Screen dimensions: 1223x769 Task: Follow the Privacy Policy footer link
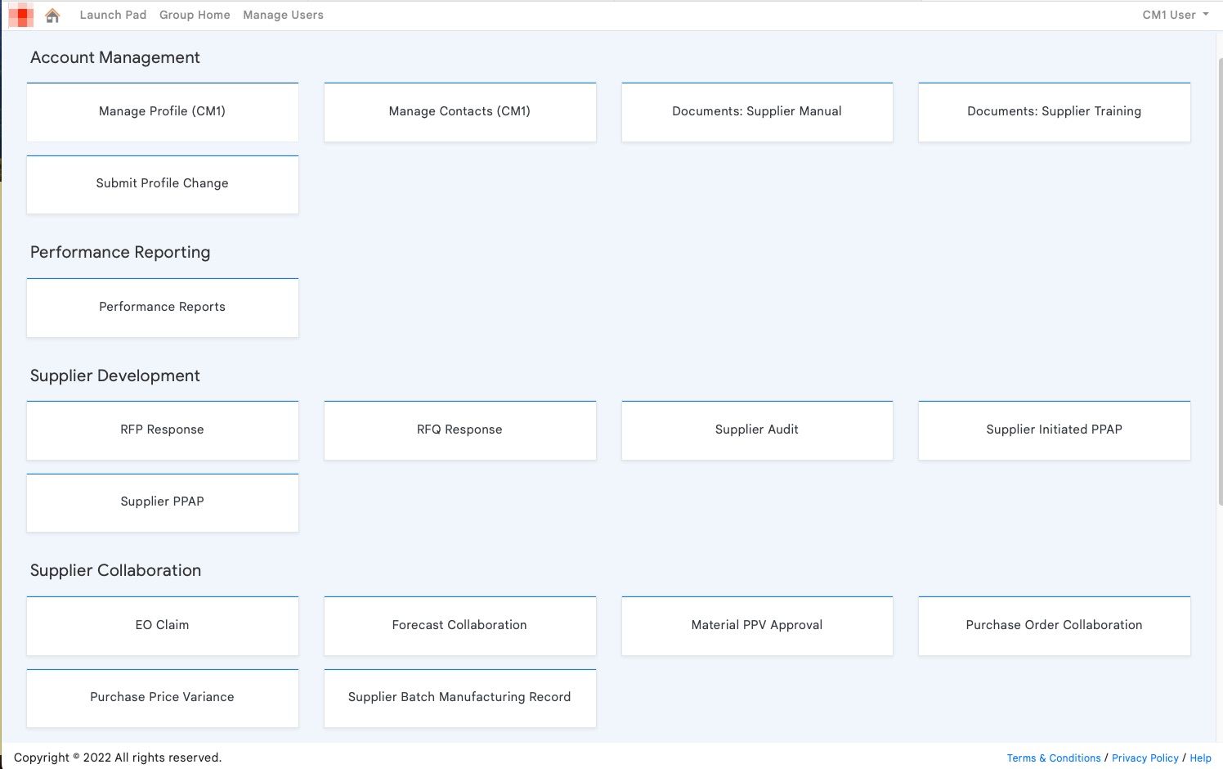(1145, 758)
